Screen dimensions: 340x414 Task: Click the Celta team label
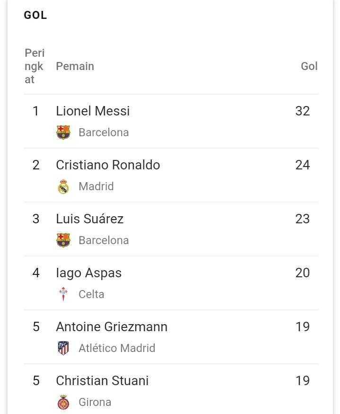(91, 294)
